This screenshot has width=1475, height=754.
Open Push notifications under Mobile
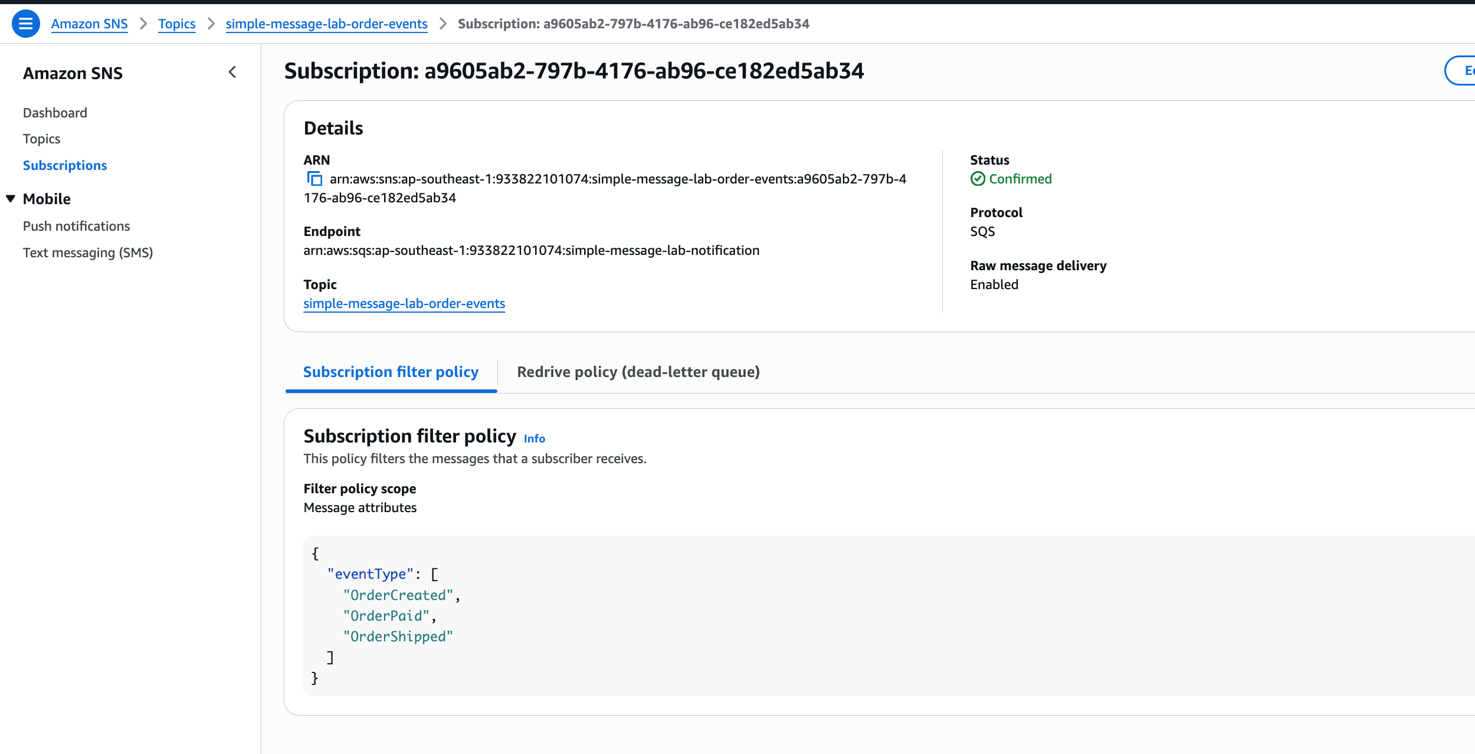coord(76,226)
